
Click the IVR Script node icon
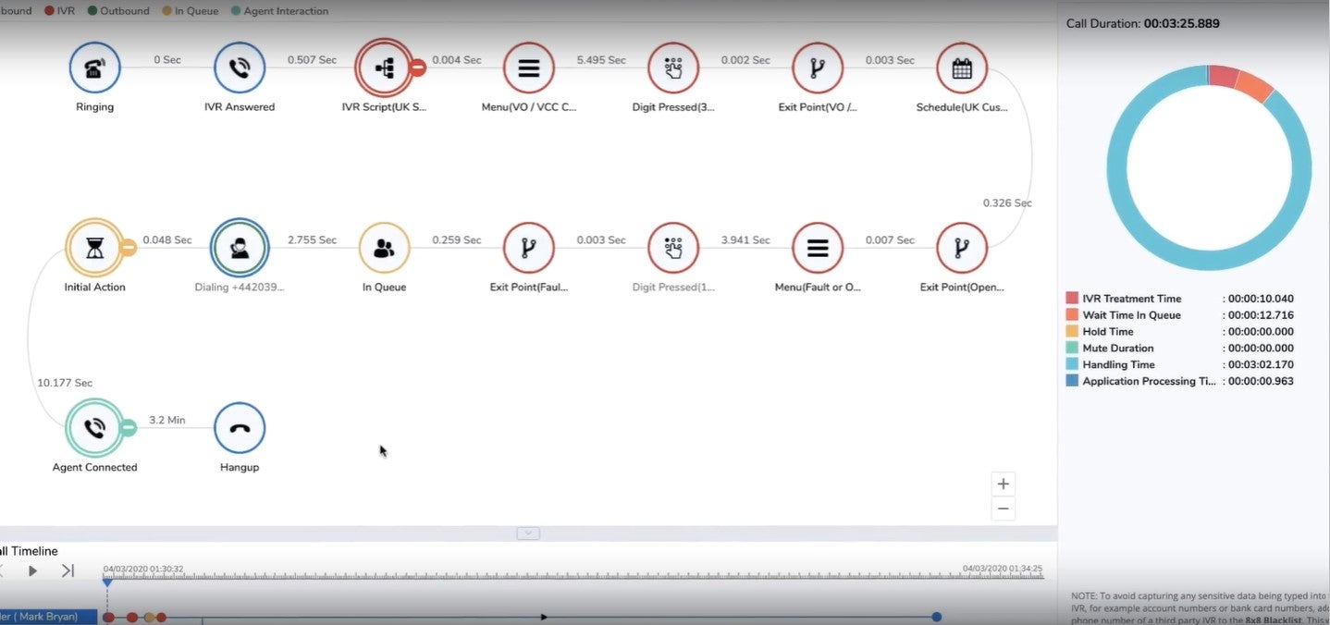click(384, 67)
